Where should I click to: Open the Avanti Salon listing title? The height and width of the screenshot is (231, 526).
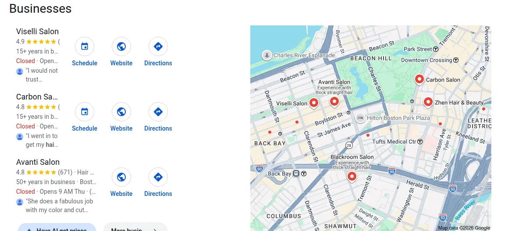[38, 162]
